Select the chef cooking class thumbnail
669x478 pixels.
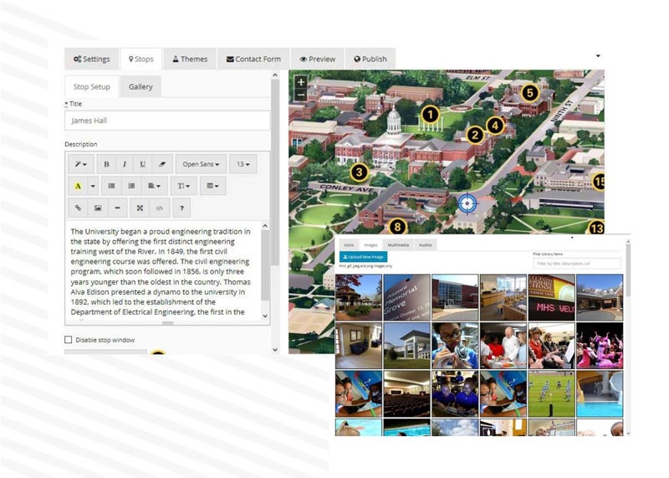[x=503, y=346]
